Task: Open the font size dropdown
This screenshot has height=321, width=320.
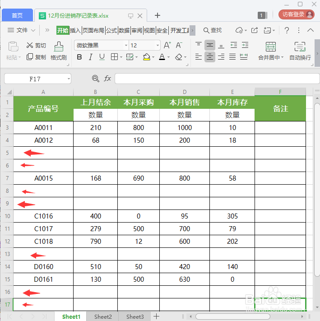Action: [158, 45]
